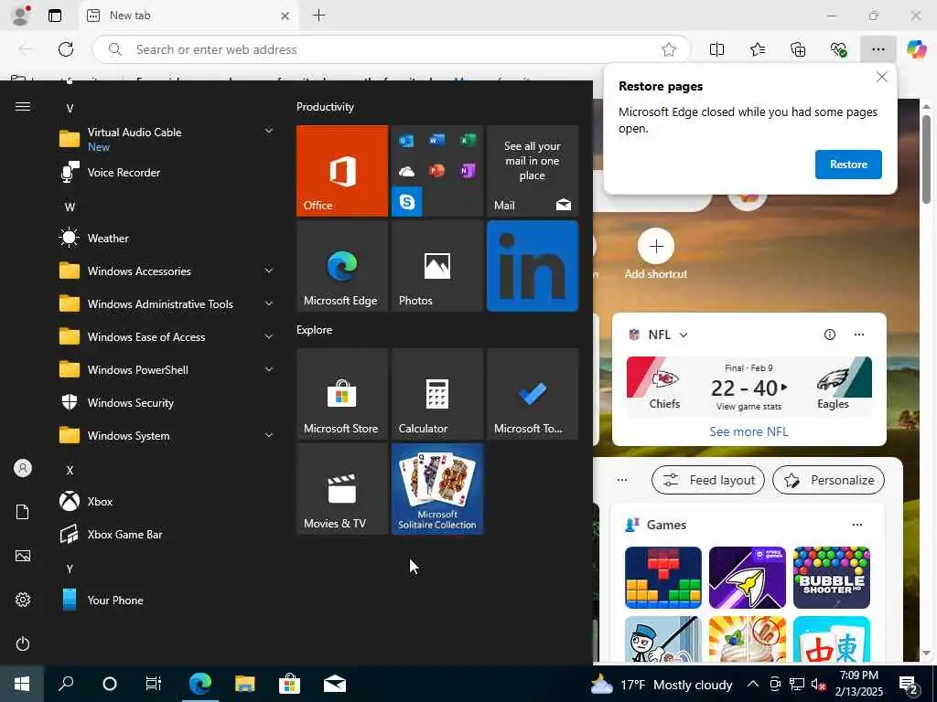Open the block puzzle game thumbnail

663,578
